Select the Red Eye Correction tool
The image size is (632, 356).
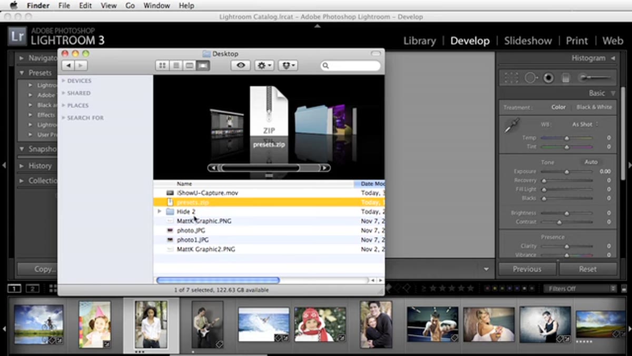(x=548, y=78)
